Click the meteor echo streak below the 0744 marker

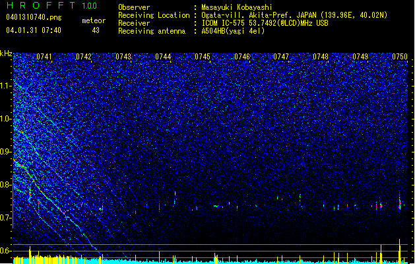tap(175, 197)
